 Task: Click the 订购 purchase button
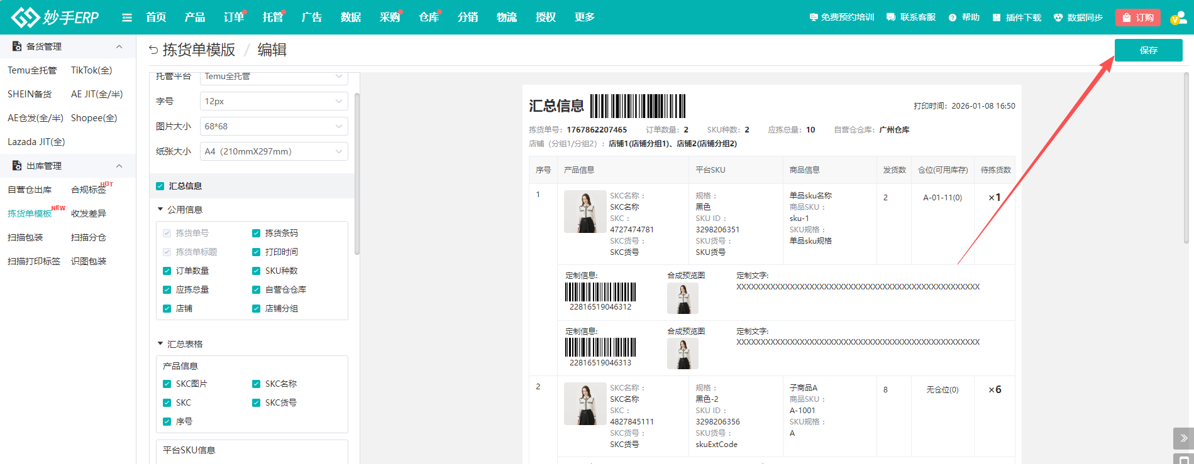1137,18
